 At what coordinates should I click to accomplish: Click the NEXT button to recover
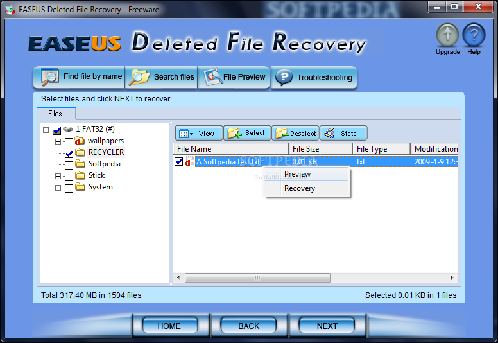(327, 326)
